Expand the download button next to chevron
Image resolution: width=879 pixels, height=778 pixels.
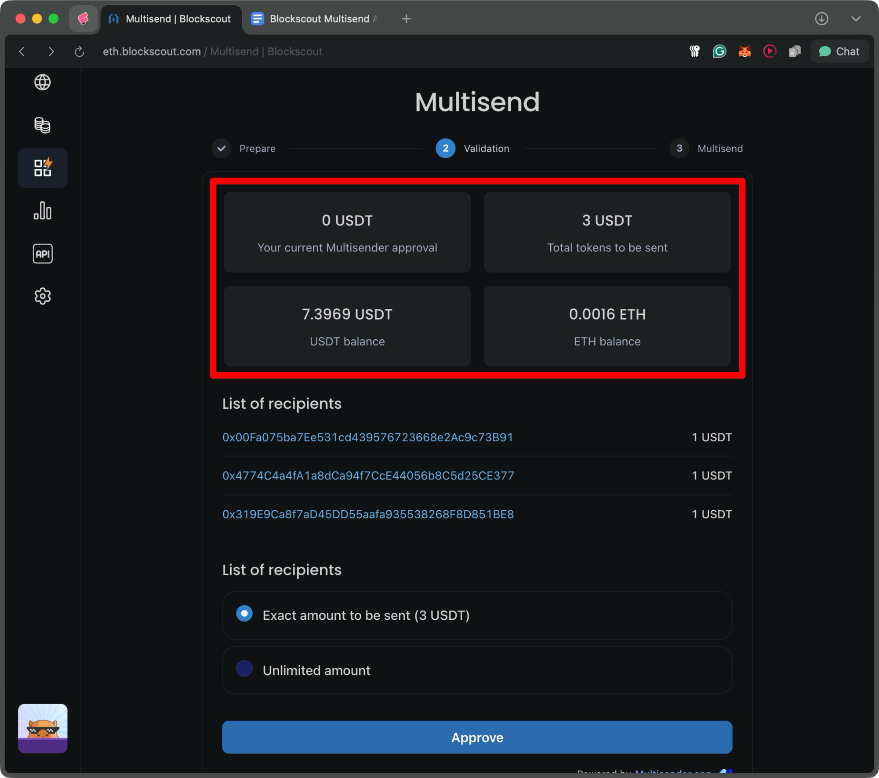pyautogui.click(x=821, y=18)
